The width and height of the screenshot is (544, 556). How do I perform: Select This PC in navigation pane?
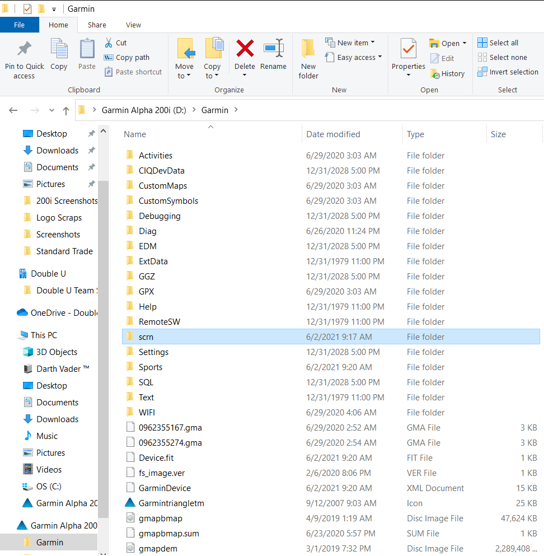coord(44,335)
